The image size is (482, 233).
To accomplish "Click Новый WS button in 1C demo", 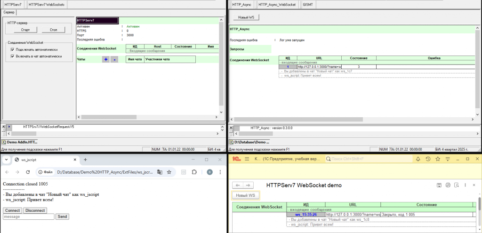I will click(x=246, y=195).
